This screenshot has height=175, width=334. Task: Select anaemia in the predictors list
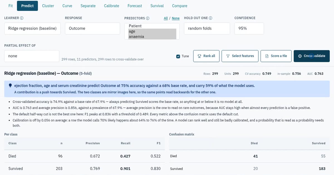tap(152, 37)
